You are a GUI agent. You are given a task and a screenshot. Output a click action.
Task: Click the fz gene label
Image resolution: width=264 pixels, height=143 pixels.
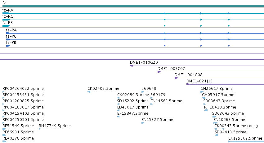tap(4, 3)
